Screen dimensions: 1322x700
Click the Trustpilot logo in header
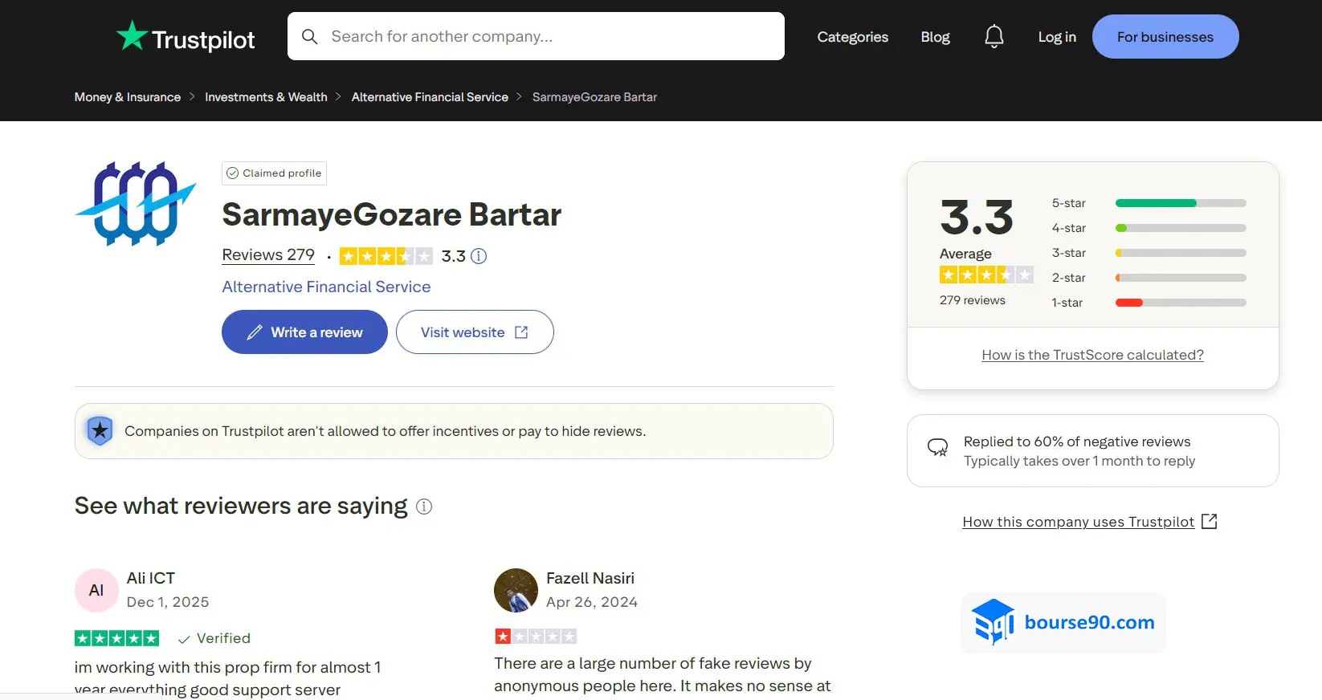pyautogui.click(x=186, y=37)
